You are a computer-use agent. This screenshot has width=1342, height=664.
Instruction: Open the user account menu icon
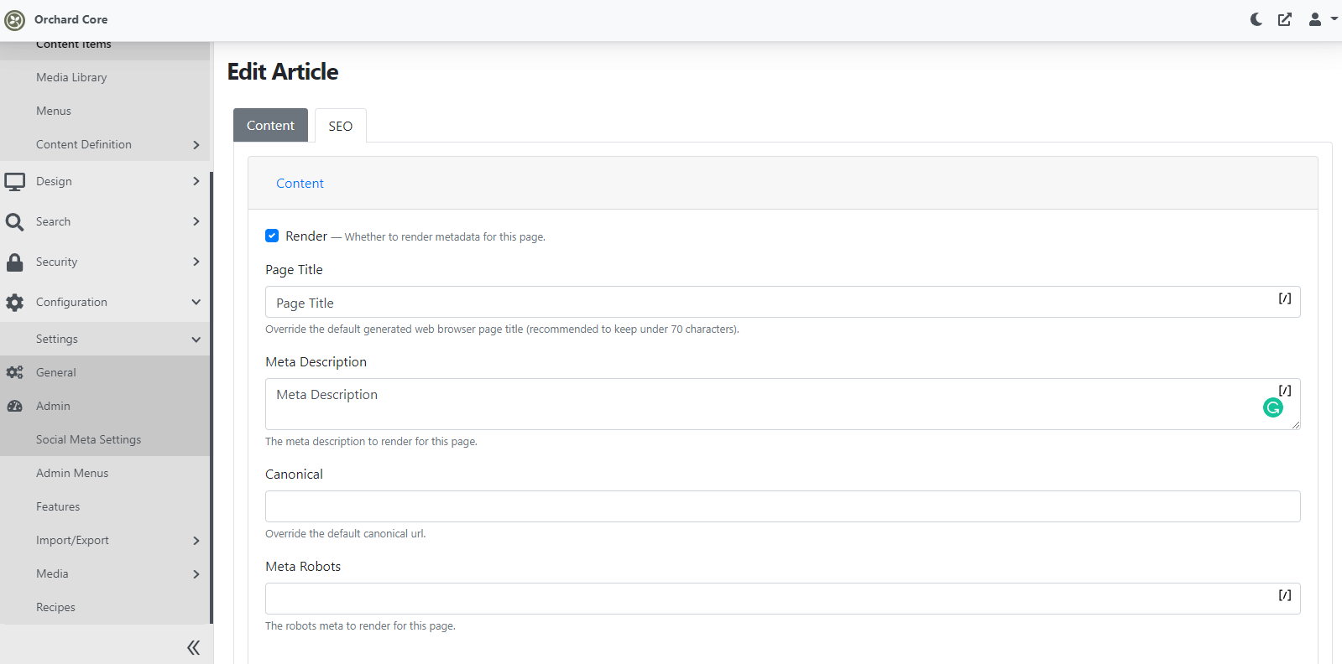pos(1315,19)
